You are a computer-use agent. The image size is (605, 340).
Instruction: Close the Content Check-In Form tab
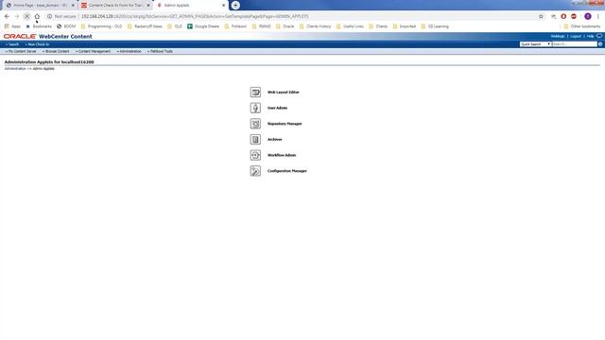(148, 6)
